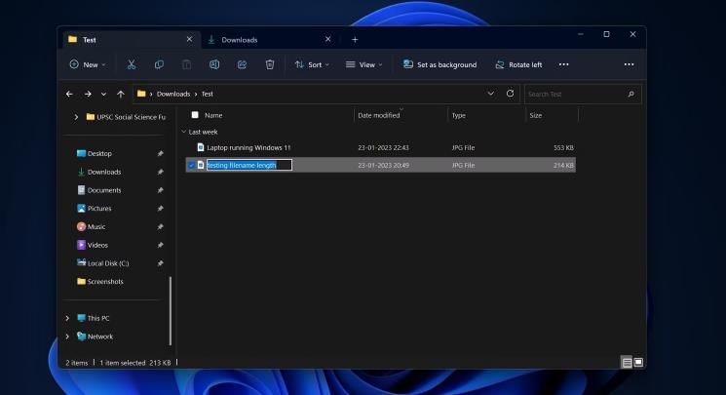726x395 pixels.
Task: Switch to the Downloads tab
Action: pos(270,40)
